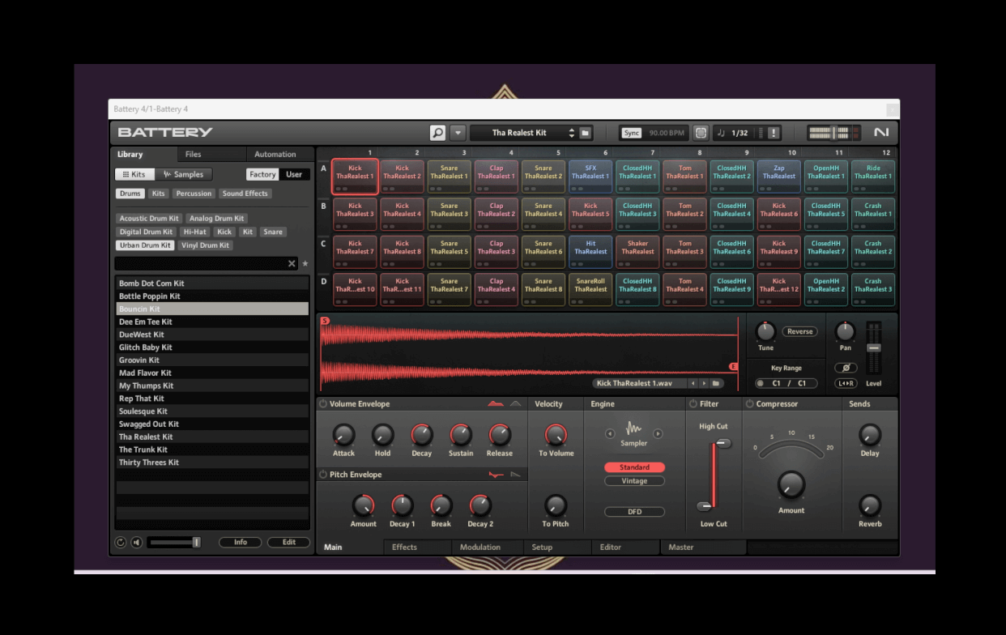Select next engine type with right arrow by Sampler
Image resolution: width=1006 pixels, height=635 pixels.
[658, 434]
